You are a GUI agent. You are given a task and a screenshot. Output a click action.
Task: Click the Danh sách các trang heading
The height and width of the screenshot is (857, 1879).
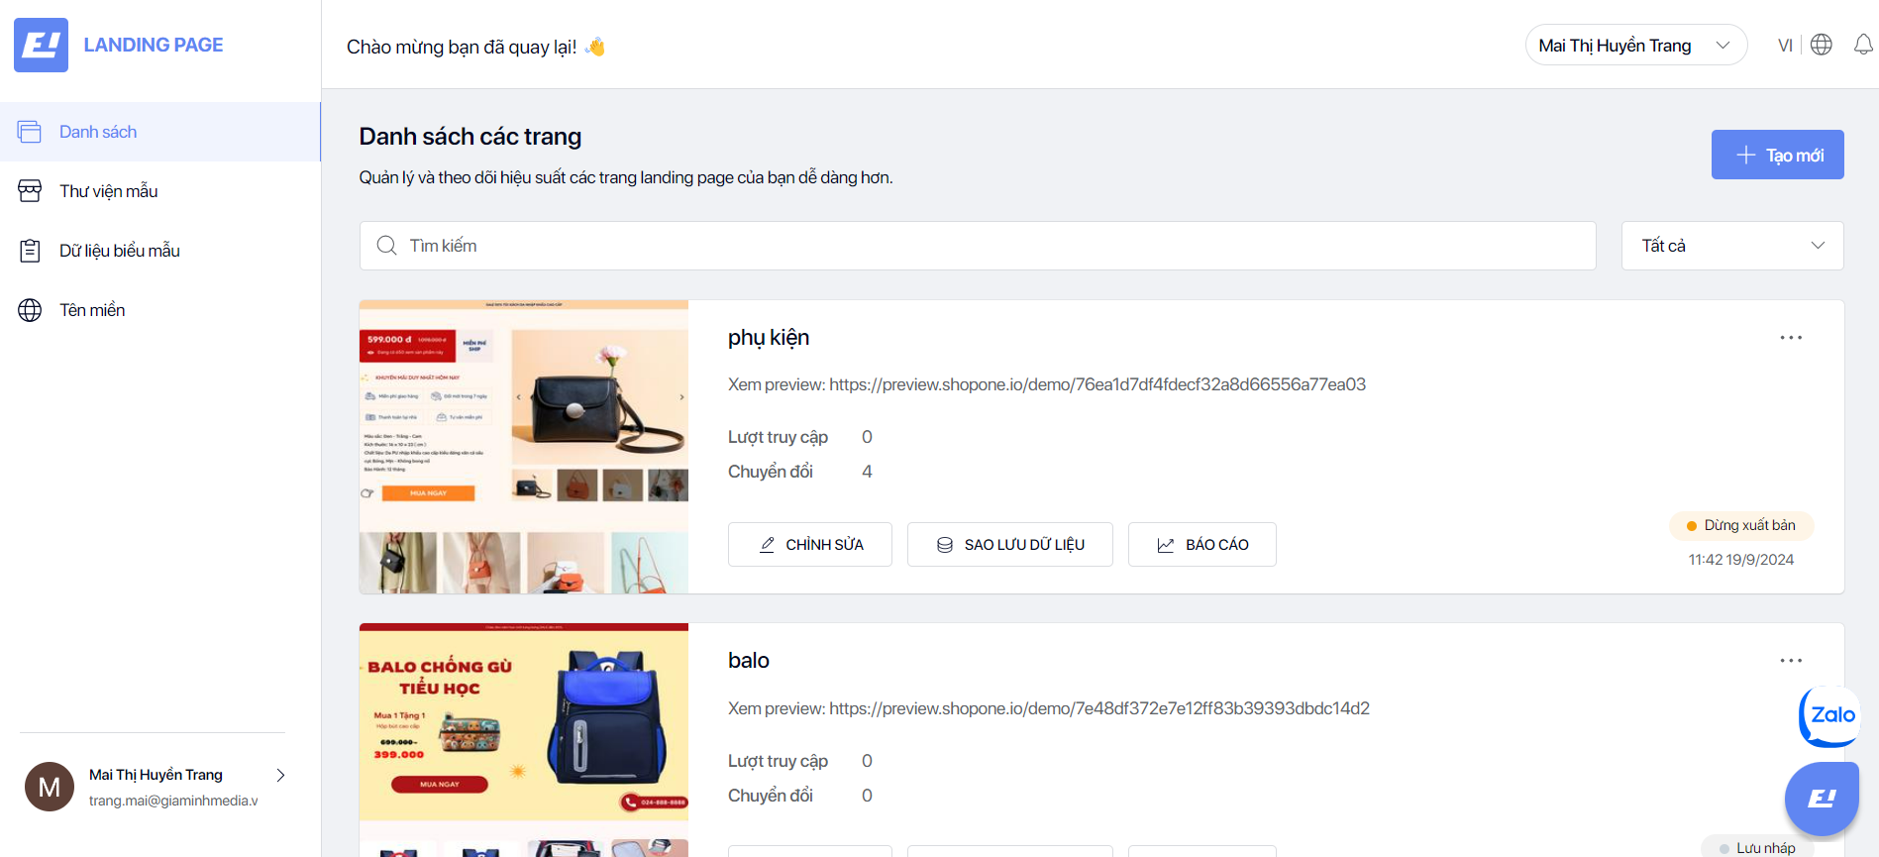coord(470,137)
